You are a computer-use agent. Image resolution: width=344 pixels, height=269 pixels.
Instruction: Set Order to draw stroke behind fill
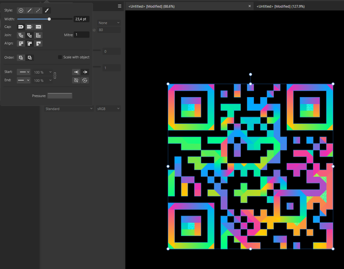pos(21,58)
